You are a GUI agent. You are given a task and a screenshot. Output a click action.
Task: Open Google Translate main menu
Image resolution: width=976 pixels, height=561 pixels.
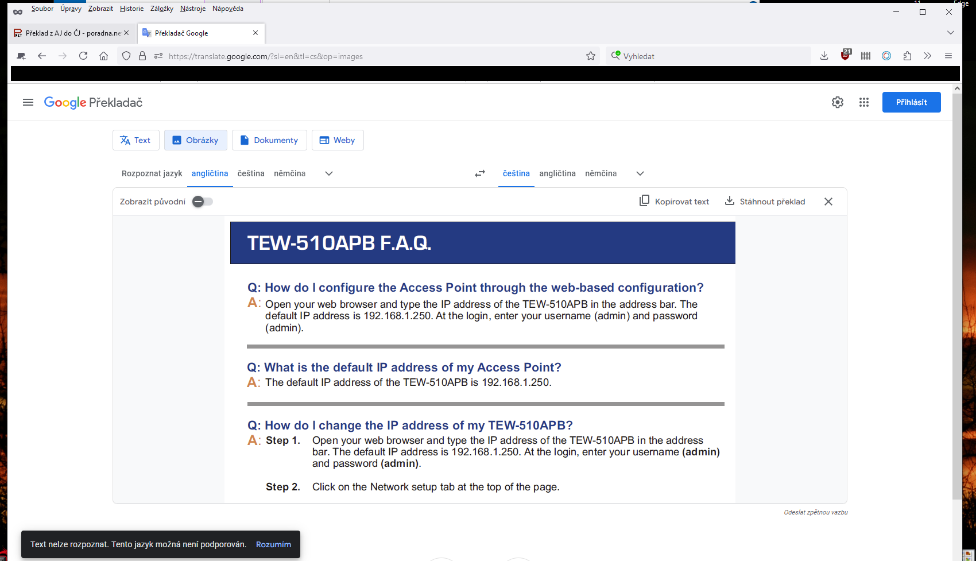pyautogui.click(x=28, y=102)
